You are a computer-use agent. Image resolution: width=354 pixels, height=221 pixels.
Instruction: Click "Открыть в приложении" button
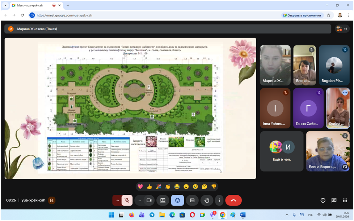click(x=302, y=15)
